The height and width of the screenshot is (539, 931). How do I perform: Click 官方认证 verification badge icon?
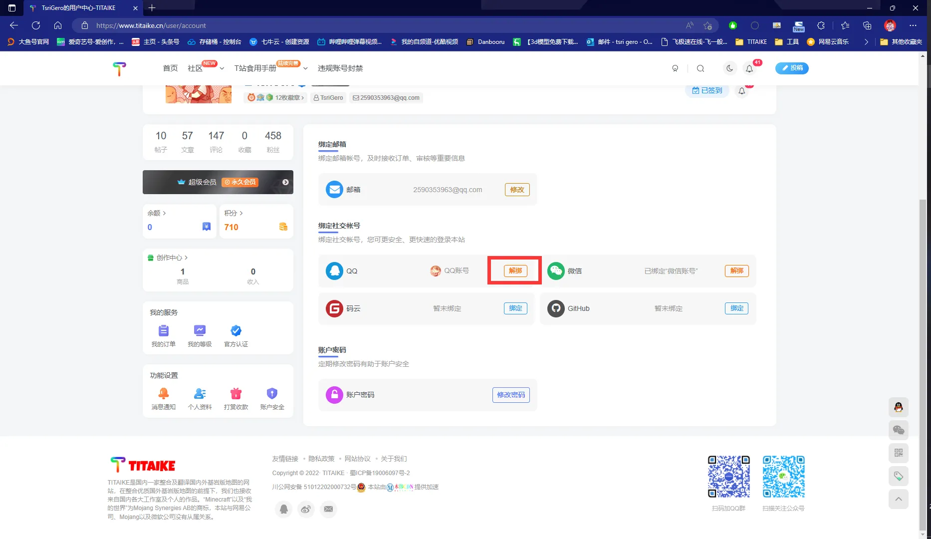236,331
